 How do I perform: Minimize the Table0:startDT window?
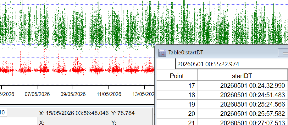click(x=283, y=53)
